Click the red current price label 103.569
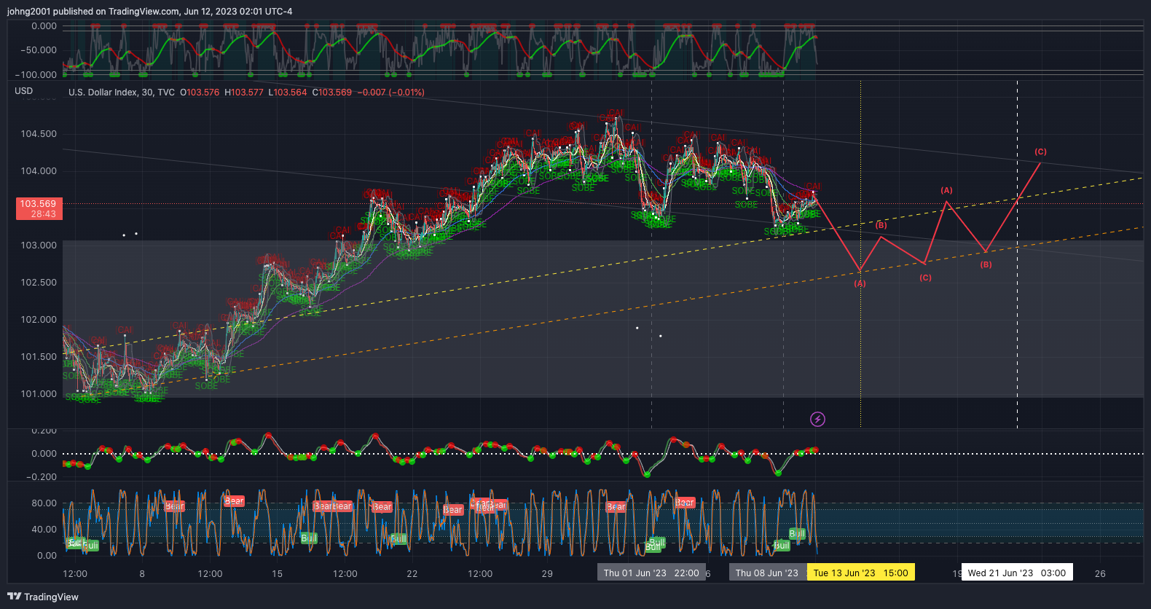Viewport: 1151px width, 609px height. 39,209
